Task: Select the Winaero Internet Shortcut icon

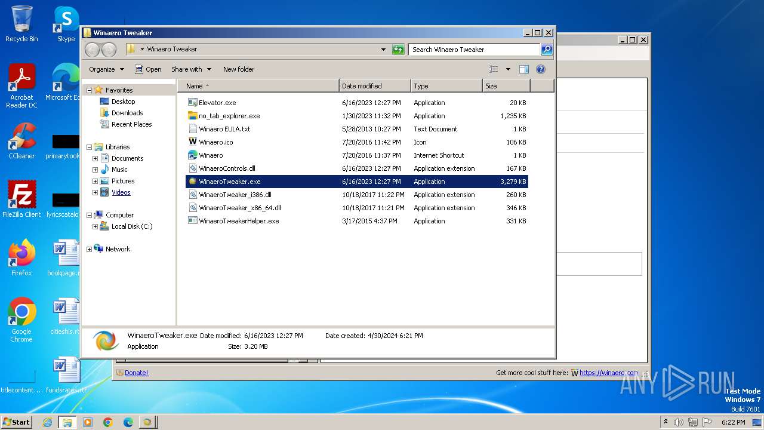Action: click(193, 155)
